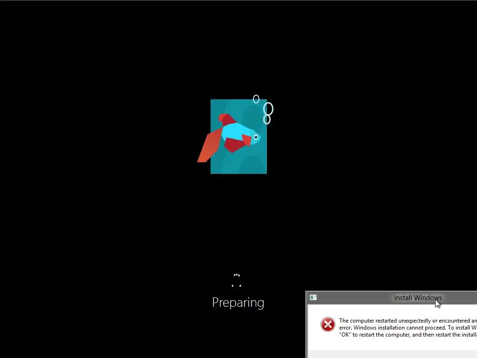Viewport: 477px width, 358px height.
Task: Click the Install Windows title bar
Action: (392, 298)
